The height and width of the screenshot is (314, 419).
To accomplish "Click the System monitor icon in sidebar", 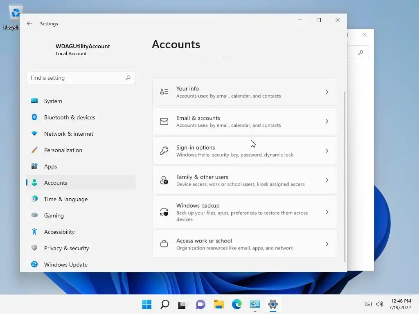I will (34, 101).
